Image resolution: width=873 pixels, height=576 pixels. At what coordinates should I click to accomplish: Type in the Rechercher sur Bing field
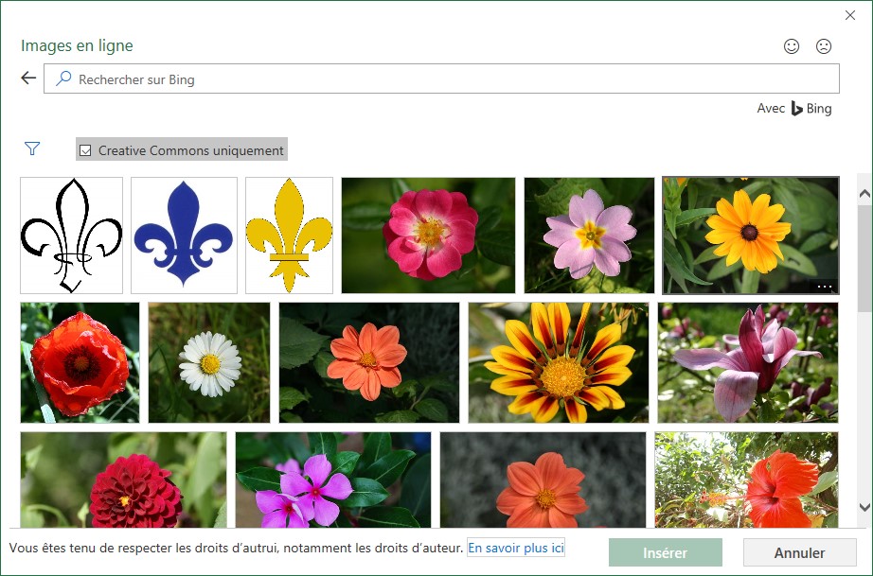pyautogui.click(x=445, y=79)
